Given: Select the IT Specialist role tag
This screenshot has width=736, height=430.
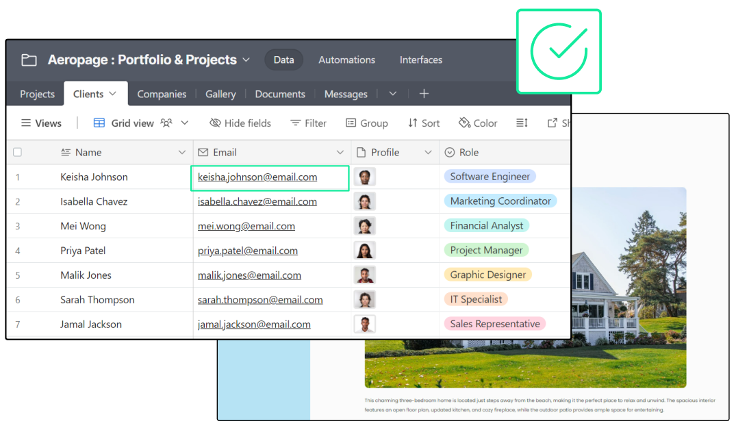Looking at the screenshot, I should point(476,299).
